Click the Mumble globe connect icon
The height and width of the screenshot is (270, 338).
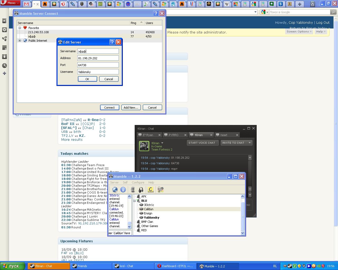pyautogui.click(x=115, y=190)
